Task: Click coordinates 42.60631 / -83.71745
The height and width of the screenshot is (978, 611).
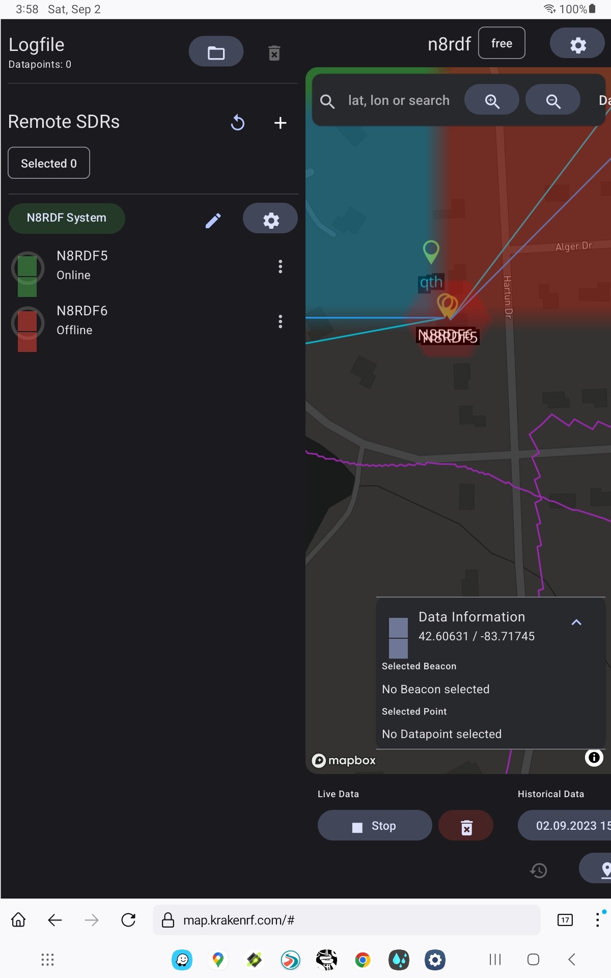Action: (477, 636)
